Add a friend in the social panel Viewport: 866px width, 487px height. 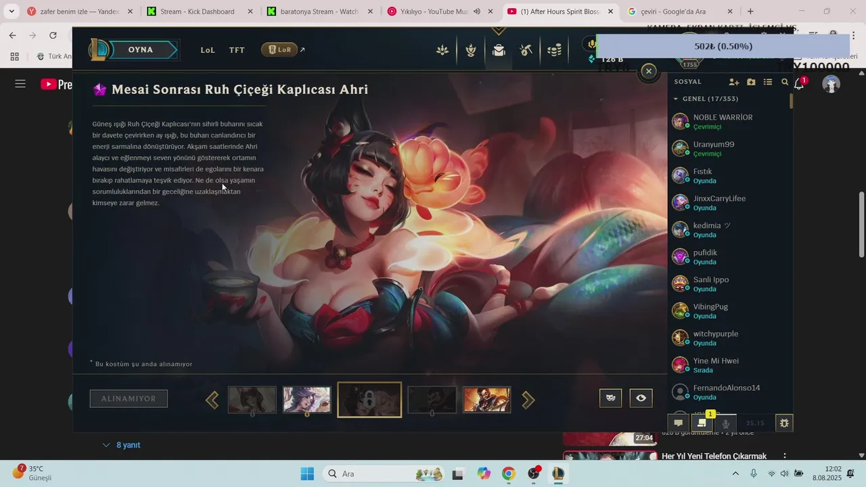coord(734,82)
